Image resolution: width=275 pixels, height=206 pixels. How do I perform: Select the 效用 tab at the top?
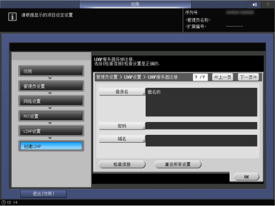click(135, 4)
